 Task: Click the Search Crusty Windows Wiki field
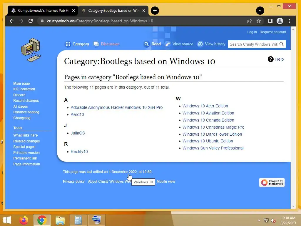(x=253, y=44)
